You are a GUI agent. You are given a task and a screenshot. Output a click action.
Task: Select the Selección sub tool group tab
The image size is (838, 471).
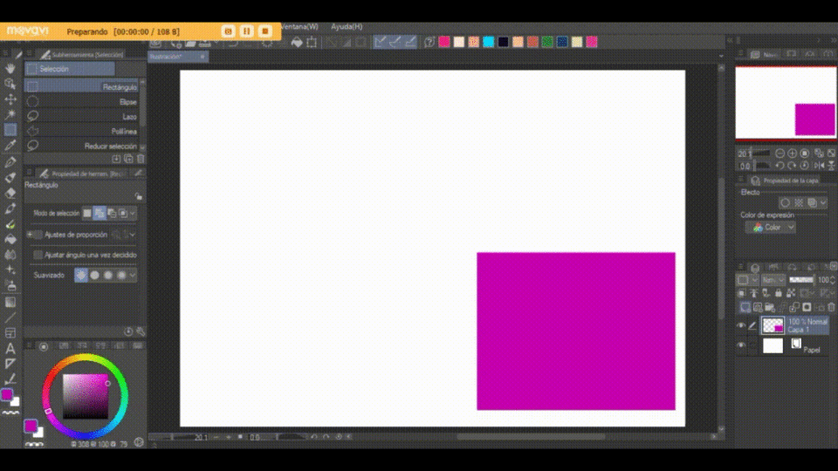(70, 69)
